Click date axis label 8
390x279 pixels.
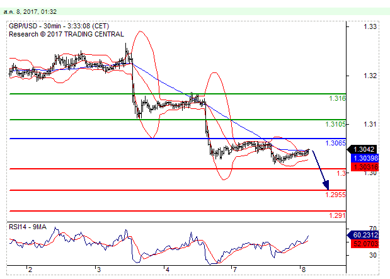coord(303,270)
